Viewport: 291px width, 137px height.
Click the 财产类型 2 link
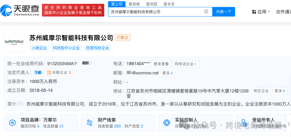click(x=134, y=126)
